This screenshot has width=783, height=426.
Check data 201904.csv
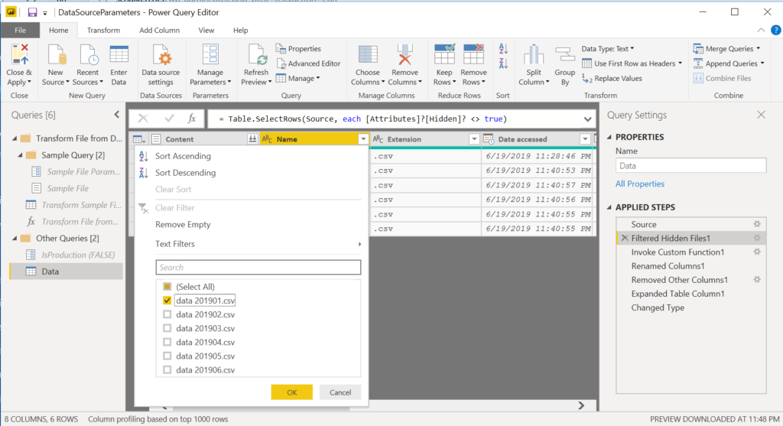[167, 342]
